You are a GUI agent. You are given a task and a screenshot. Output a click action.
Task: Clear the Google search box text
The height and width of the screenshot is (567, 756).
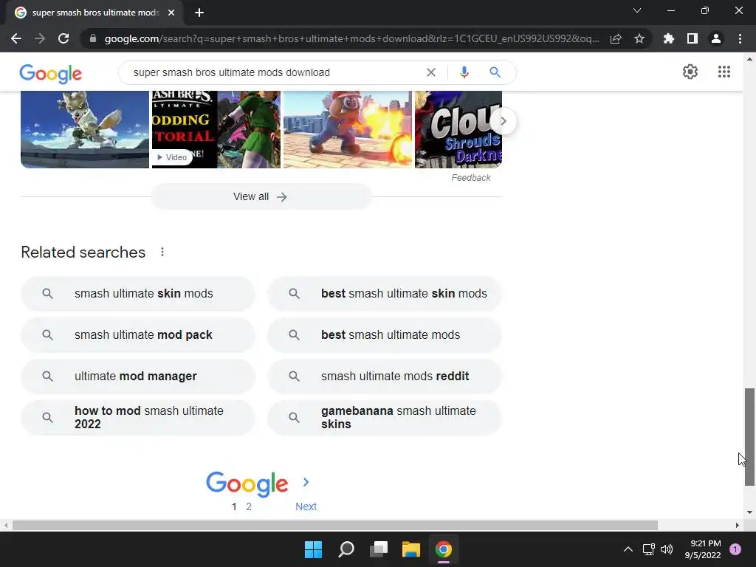[431, 72]
